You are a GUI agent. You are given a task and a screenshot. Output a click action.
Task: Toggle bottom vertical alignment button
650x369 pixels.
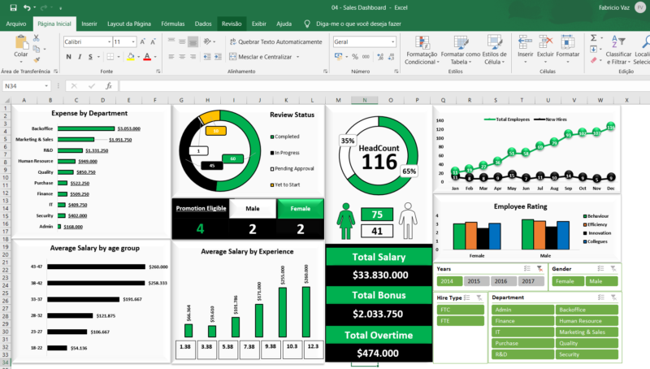(193, 41)
